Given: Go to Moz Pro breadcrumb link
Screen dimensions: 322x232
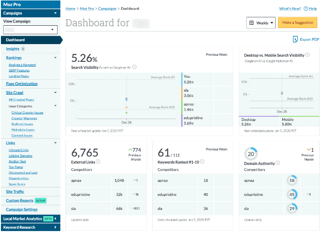Looking at the screenshot, I should click(87, 8).
